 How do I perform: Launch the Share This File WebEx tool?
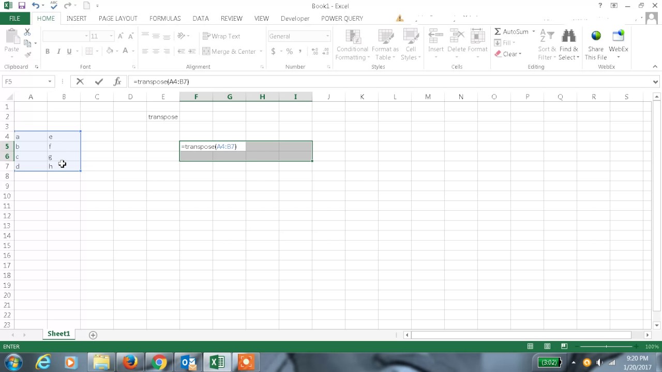pos(596,45)
